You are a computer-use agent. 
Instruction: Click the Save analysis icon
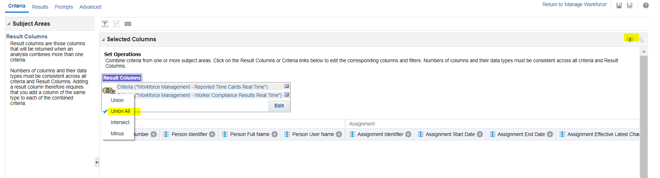point(619,5)
